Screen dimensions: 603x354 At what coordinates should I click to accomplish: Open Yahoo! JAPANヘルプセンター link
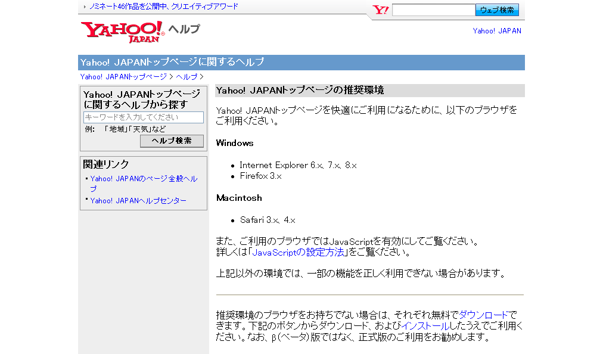point(138,200)
